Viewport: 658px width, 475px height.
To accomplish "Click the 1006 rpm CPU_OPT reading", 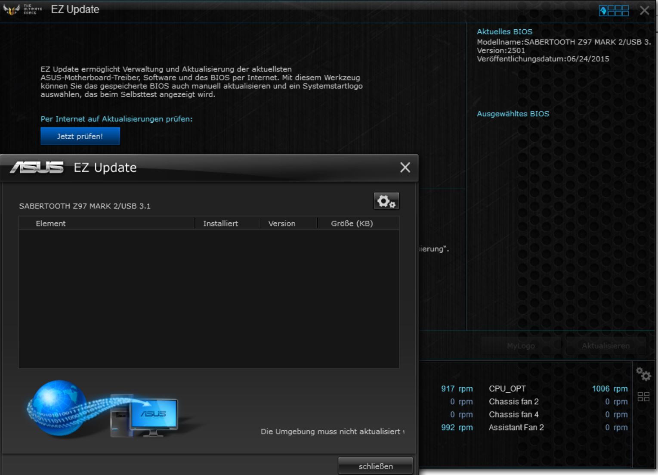I will pos(609,388).
